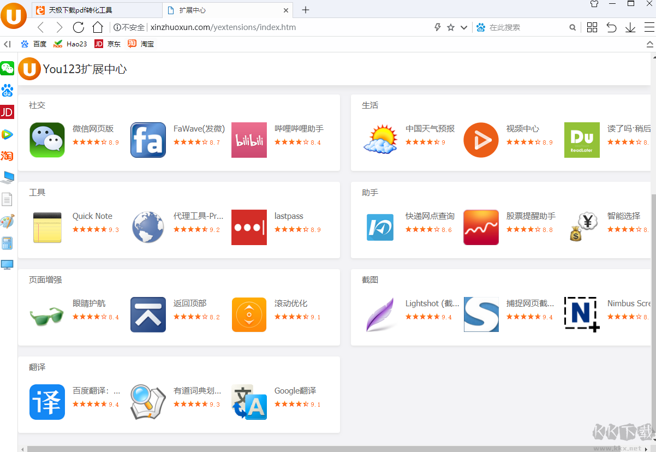Collapse the left sidebar with arrow

pyautogui.click(x=7, y=44)
